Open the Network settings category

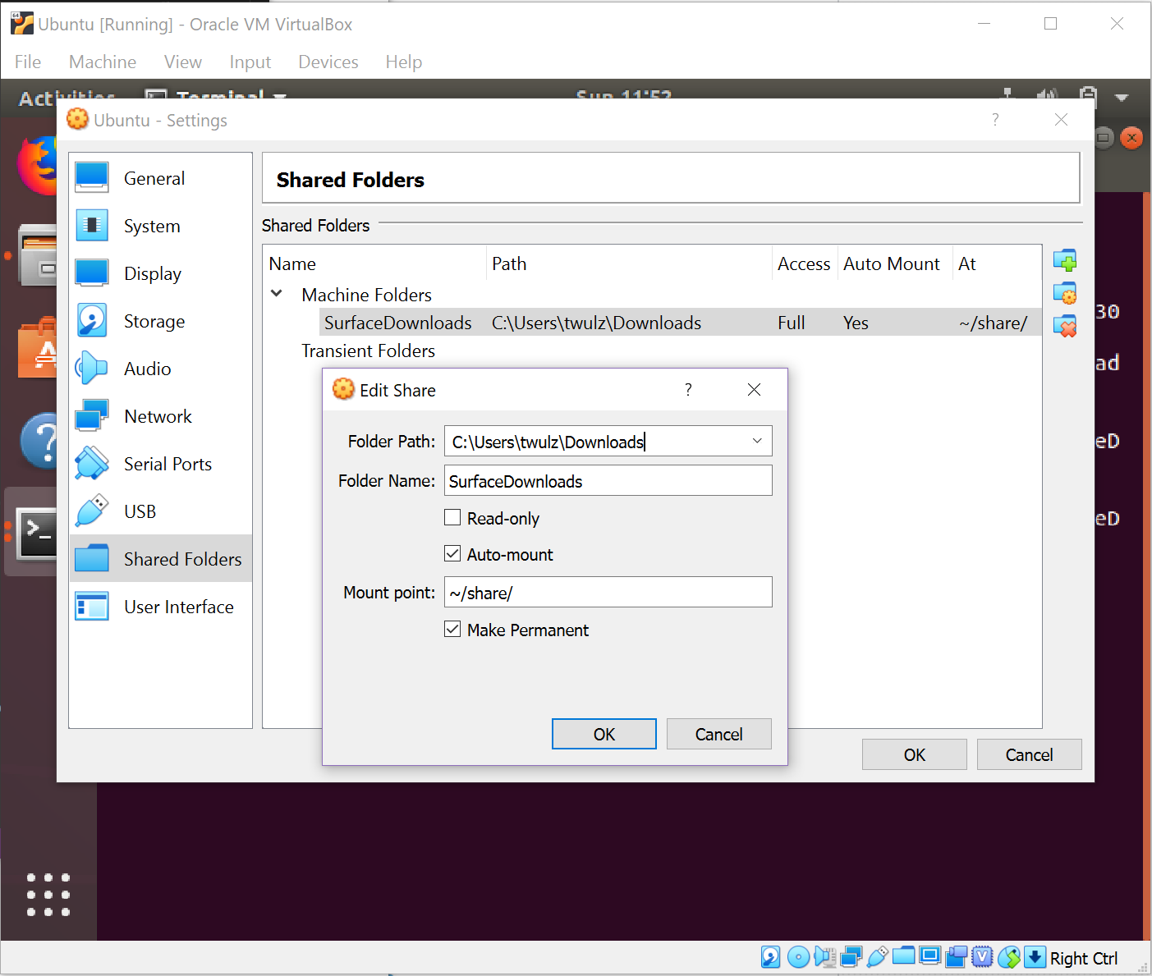coord(161,416)
